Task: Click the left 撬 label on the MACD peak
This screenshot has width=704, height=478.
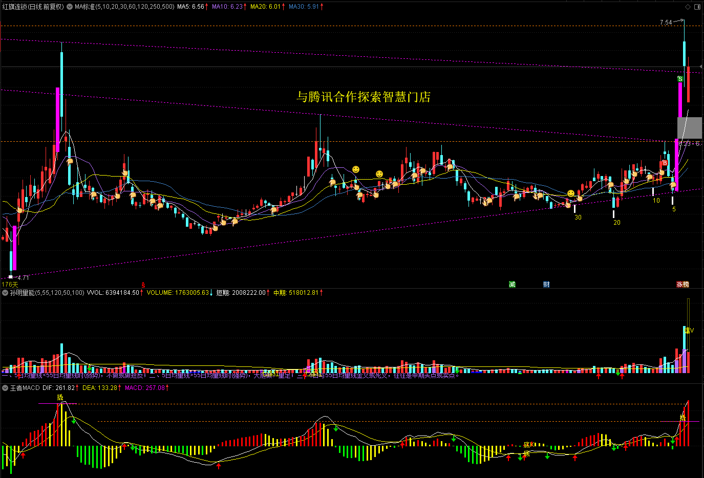Action: coord(60,397)
